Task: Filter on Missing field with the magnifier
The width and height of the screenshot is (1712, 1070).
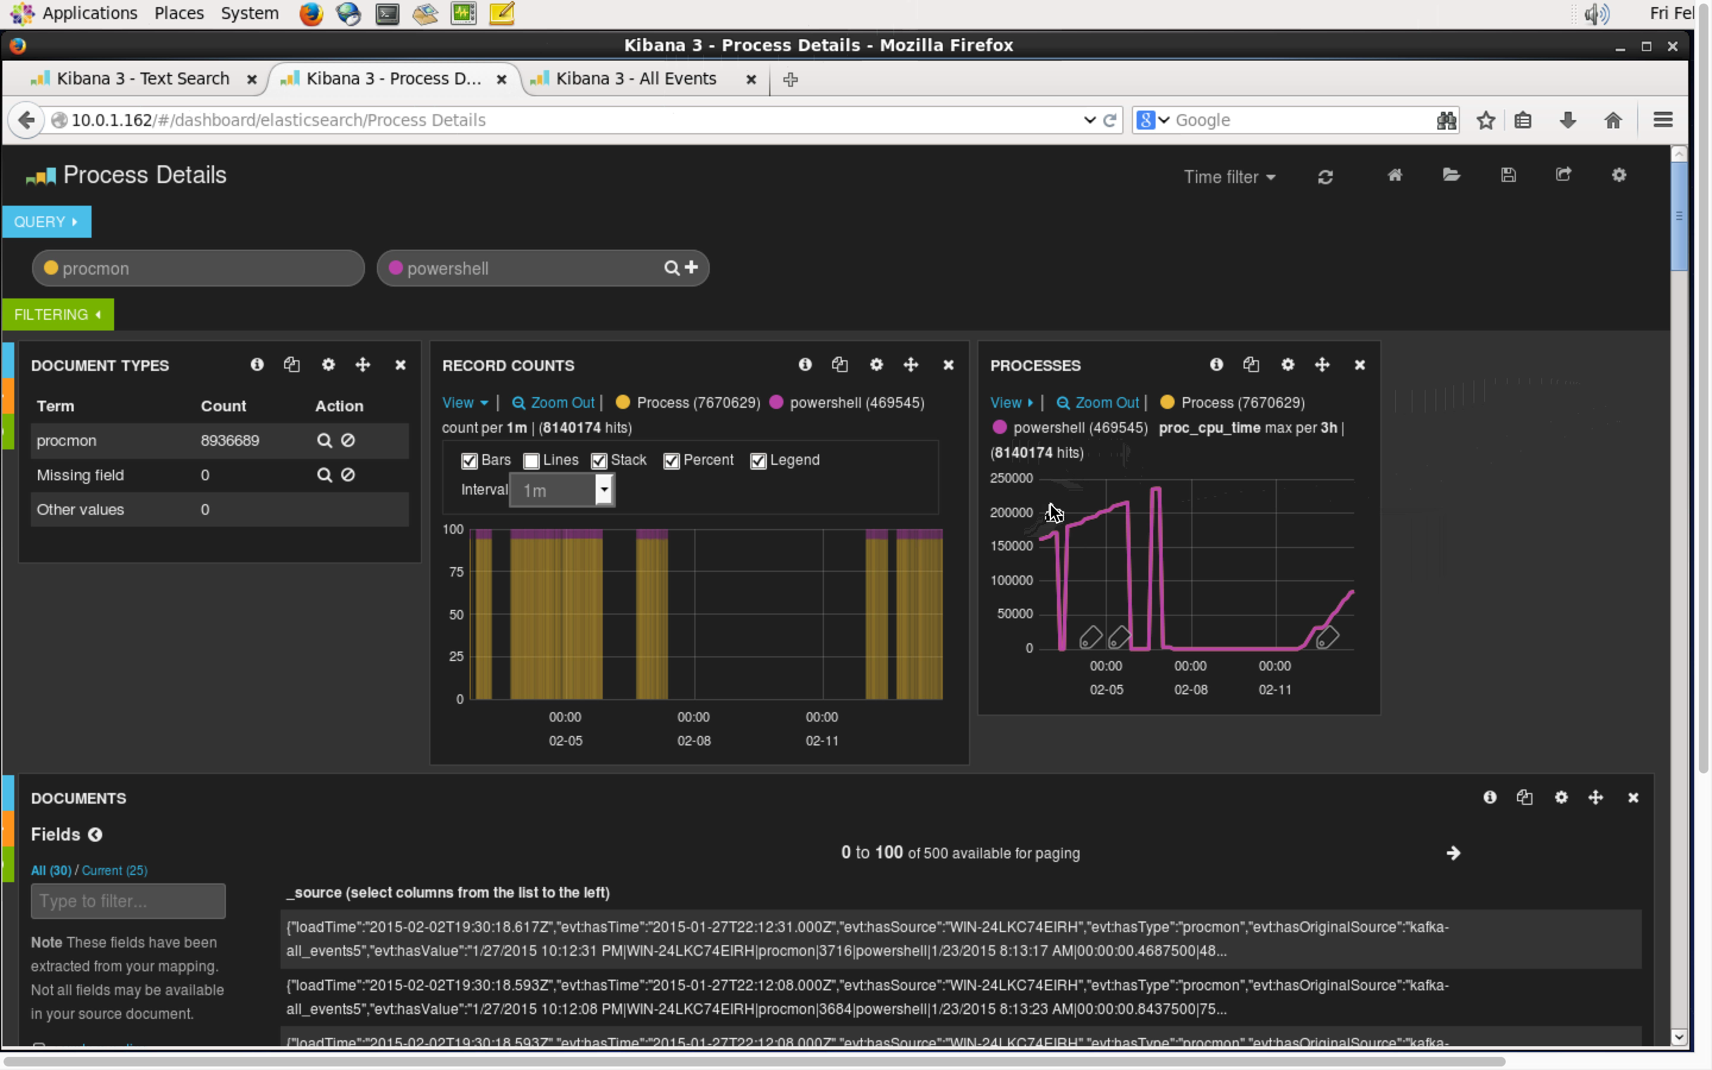Action: [324, 476]
